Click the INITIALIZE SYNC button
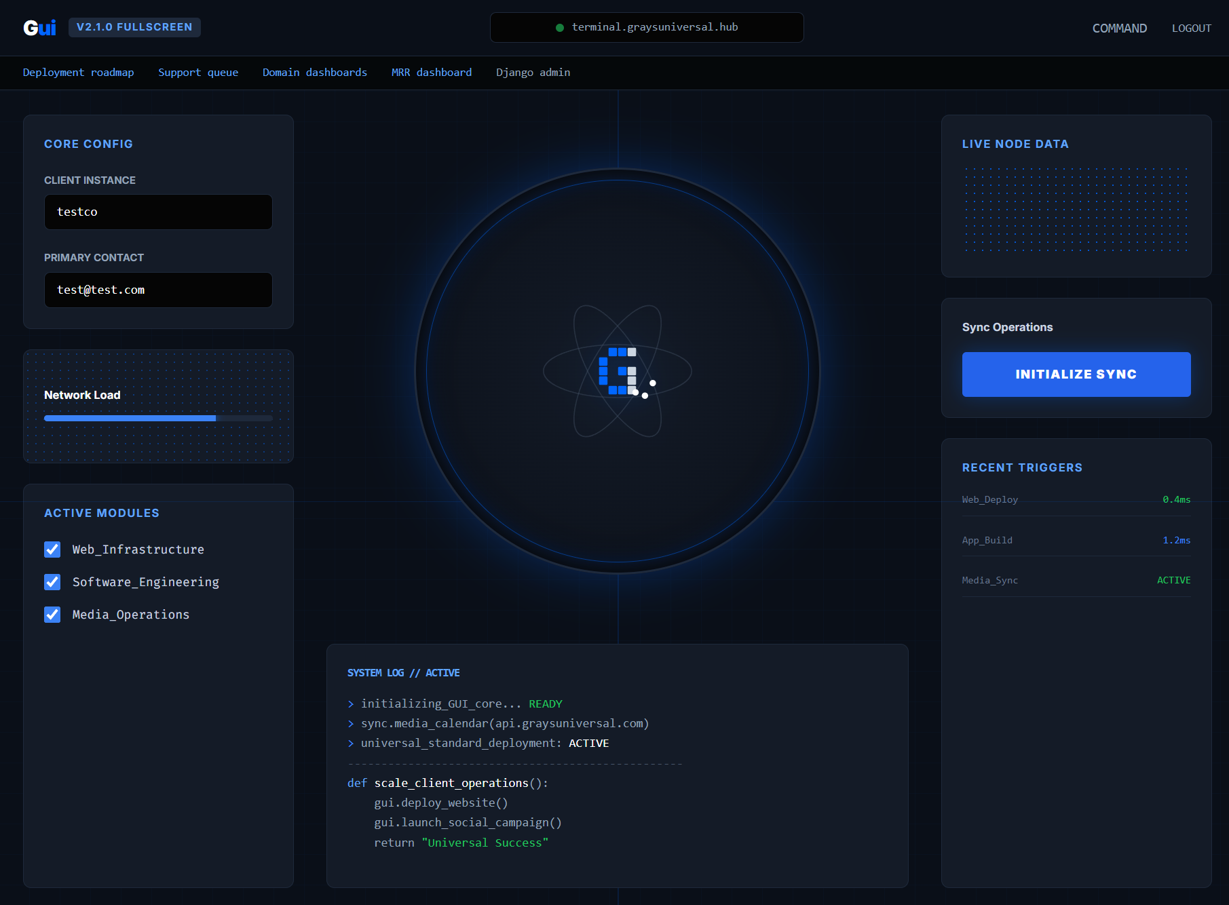The image size is (1229, 905). 1076,374
